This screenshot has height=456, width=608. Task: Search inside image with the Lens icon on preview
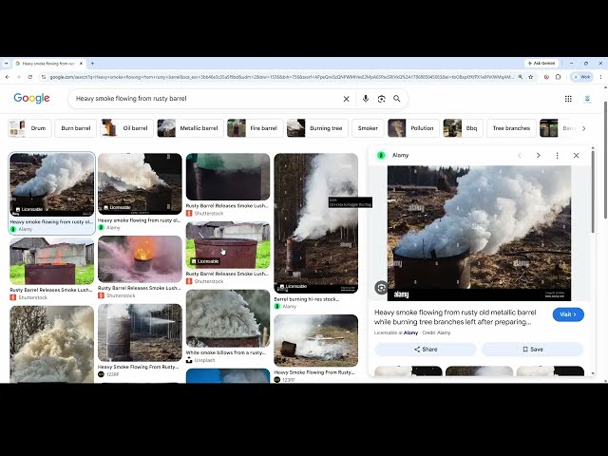coord(381,287)
